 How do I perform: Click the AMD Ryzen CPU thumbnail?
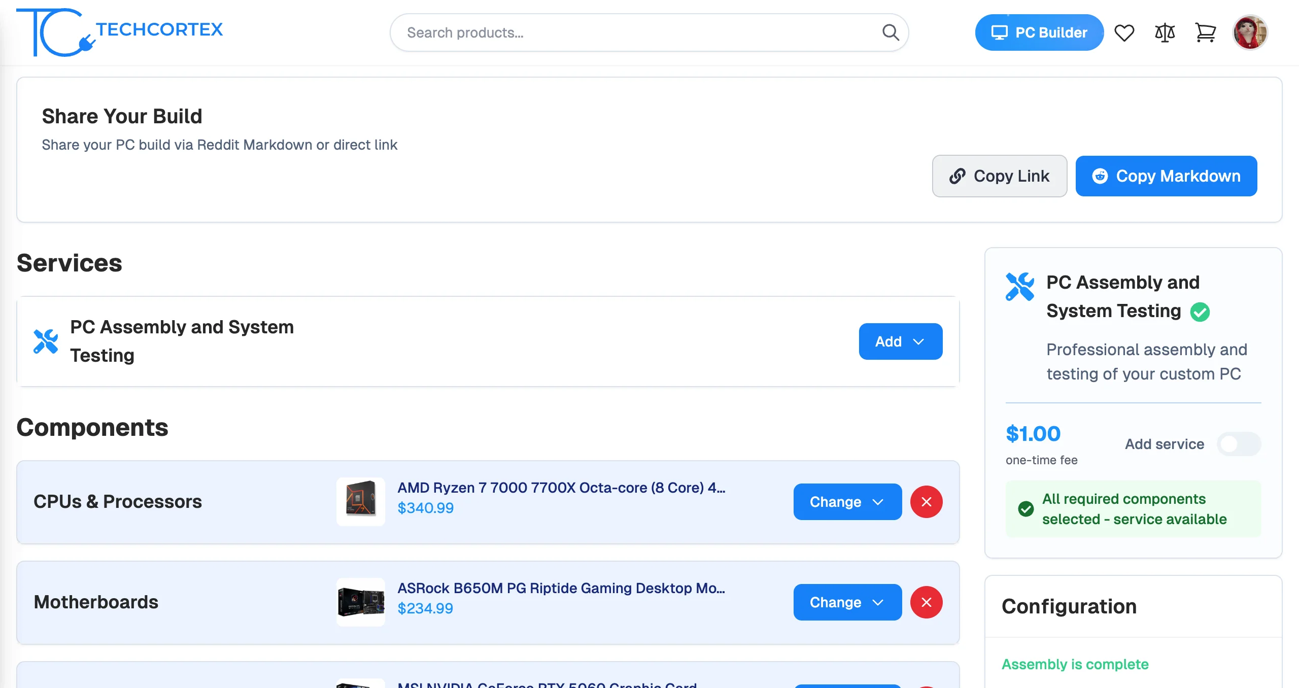[x=361, y=502]
